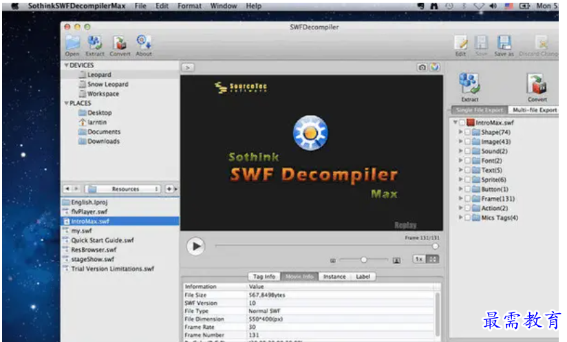The width and height of the screenshot is (567, 342).
Task: Tick the Font(2) checkbox
Action: point(467,160)
